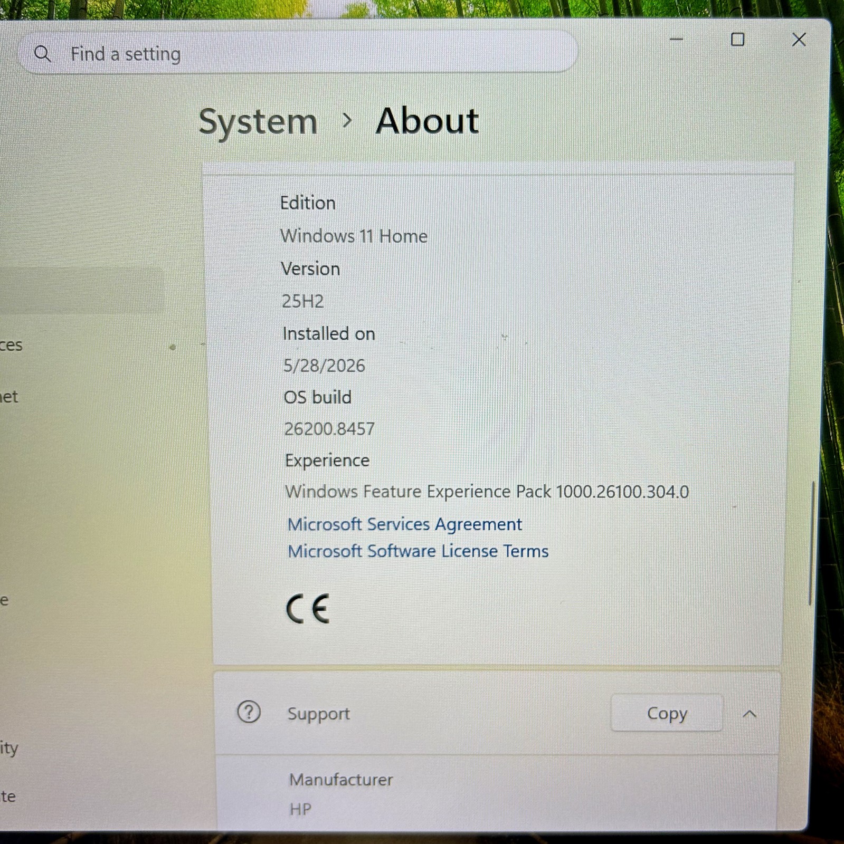Minimize the Settings window
844x844 pixels.
click(x=676, y=39)
